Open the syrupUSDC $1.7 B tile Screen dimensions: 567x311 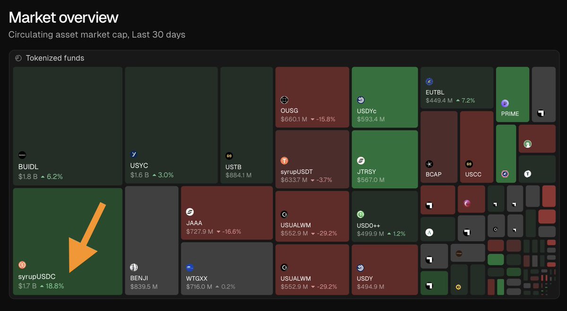click(x=68, y=241)
